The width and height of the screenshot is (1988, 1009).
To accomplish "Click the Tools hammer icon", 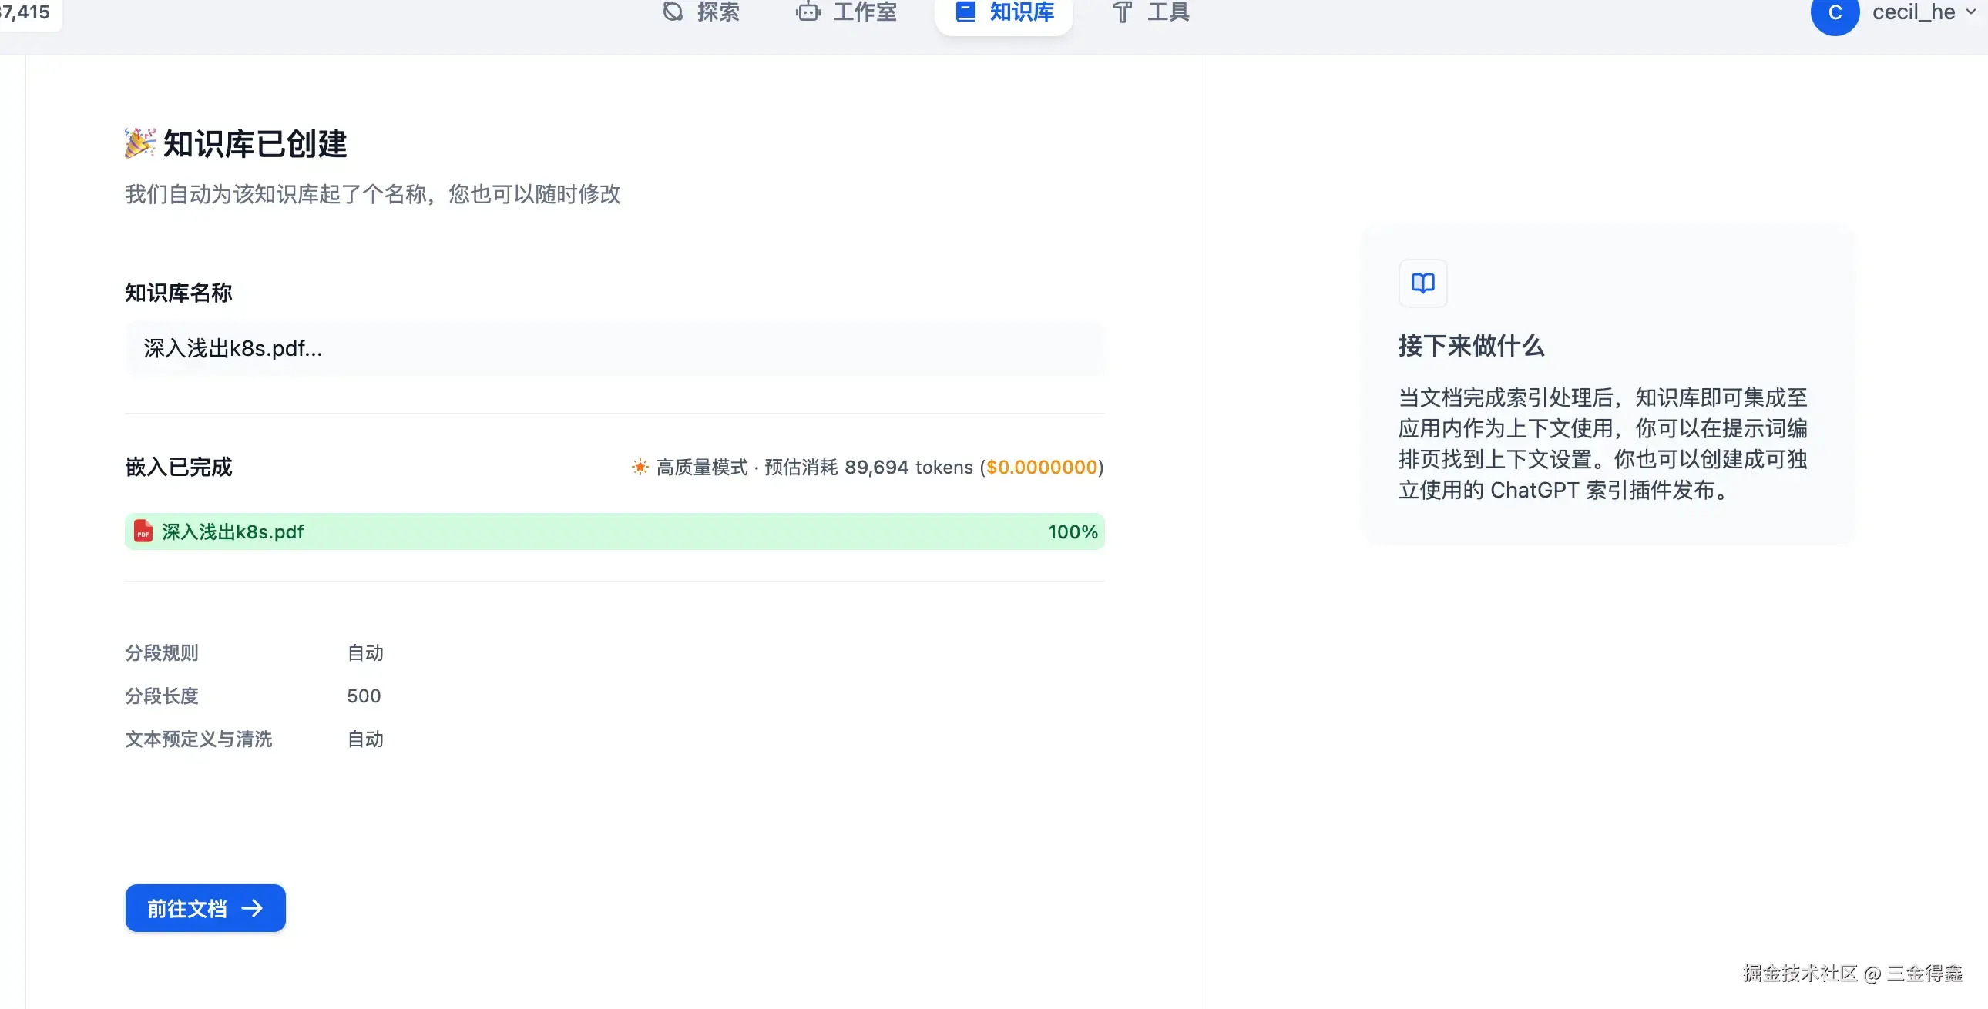I will click(1122, 12).
